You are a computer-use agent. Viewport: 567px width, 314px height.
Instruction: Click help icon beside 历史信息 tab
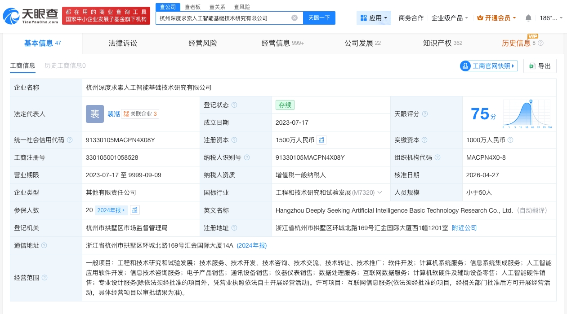point(540,43)
